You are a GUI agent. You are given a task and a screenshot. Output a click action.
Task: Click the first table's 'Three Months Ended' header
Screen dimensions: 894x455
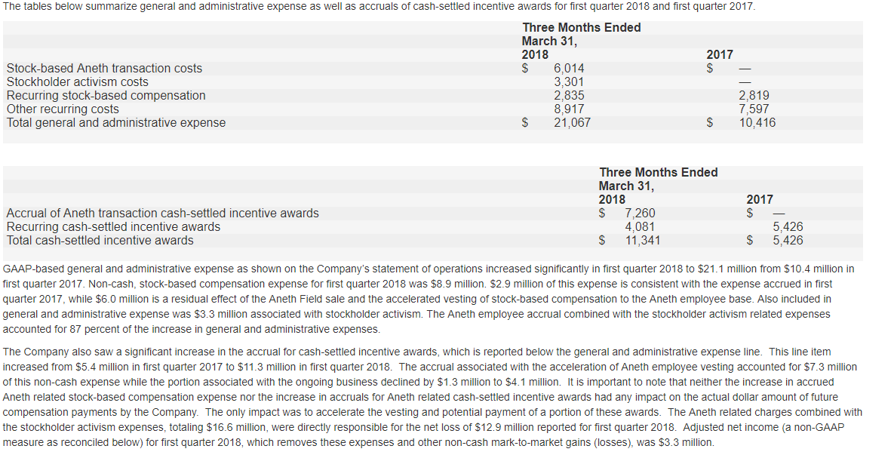[582, 27]
